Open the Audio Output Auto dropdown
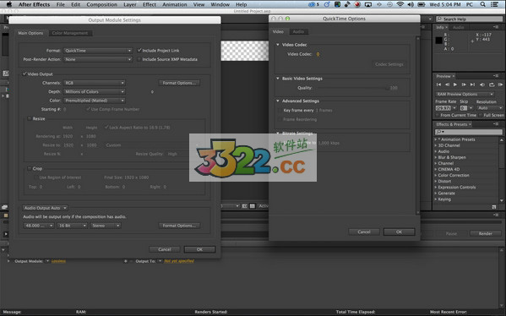This screenshot has height=316, width=506. (x=45, y=208)
